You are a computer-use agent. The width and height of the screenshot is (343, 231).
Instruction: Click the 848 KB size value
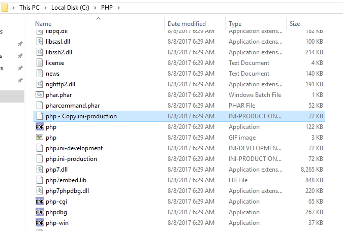click(314, 180)
